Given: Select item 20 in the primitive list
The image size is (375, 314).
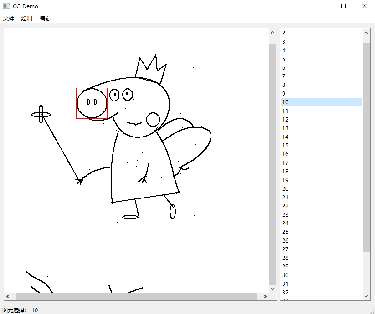Looking at the screenshot, I should click(321, 188).
